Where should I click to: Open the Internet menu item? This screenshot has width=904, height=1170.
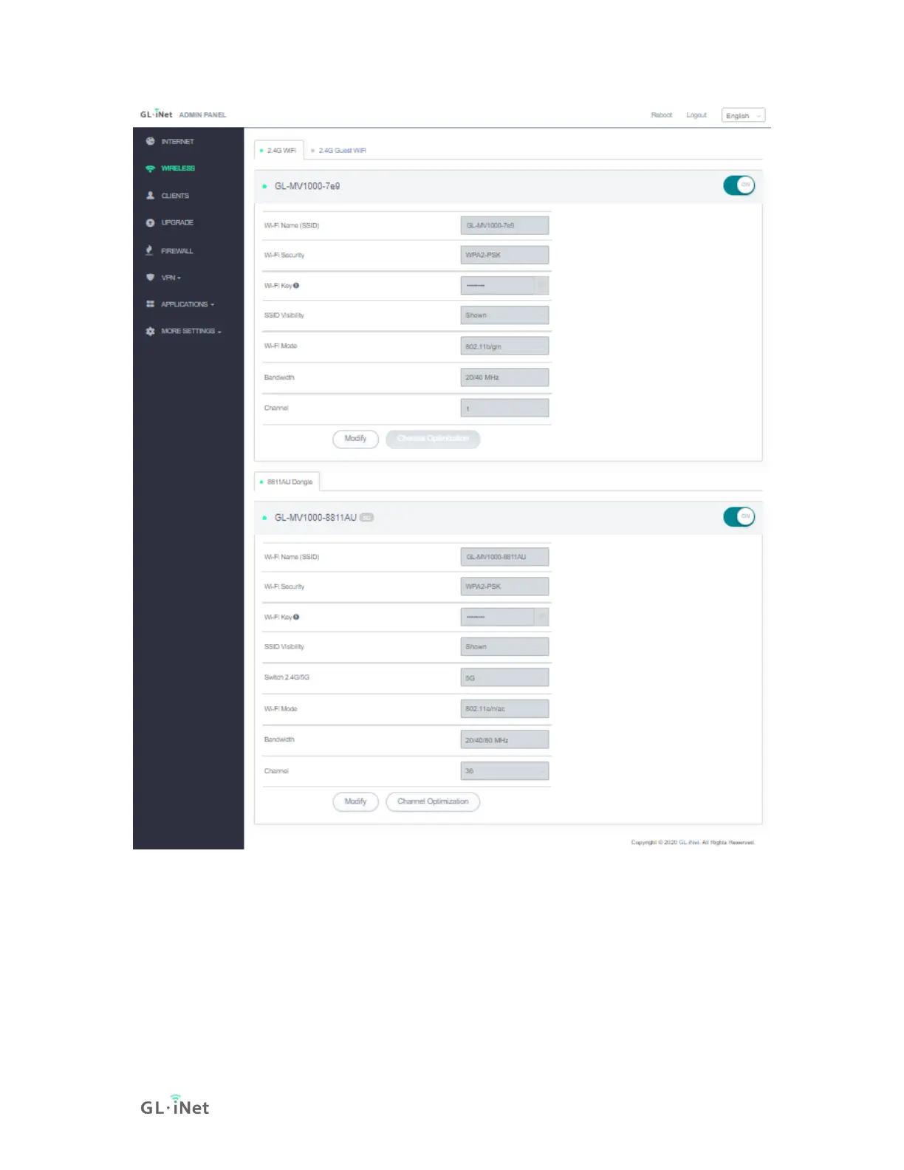(x=177, y=141)
